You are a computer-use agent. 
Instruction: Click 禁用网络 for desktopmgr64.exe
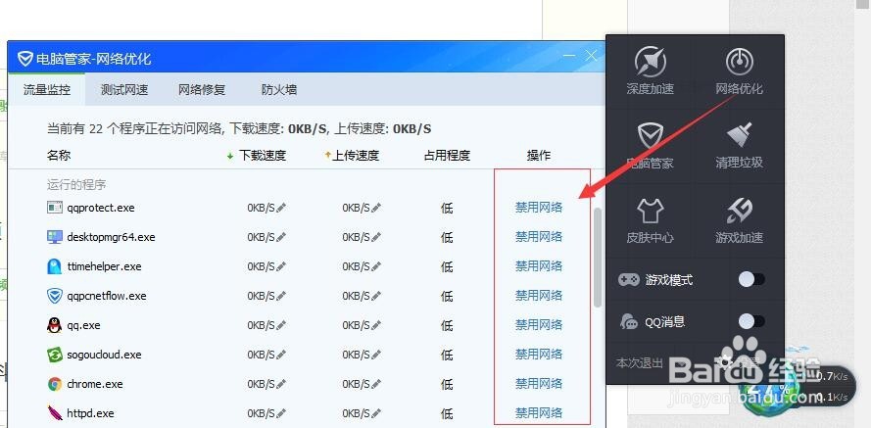[539, 237]
